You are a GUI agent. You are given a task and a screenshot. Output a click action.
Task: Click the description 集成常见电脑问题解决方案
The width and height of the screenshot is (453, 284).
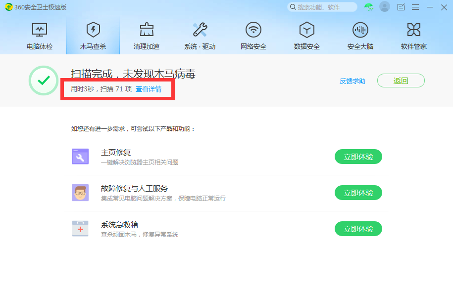(x=136, y=199)
